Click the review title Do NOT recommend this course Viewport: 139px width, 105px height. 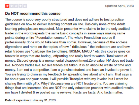point(33,14)
